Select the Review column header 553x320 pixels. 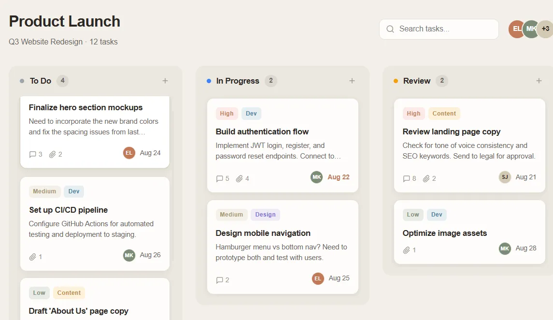[417, 81]
